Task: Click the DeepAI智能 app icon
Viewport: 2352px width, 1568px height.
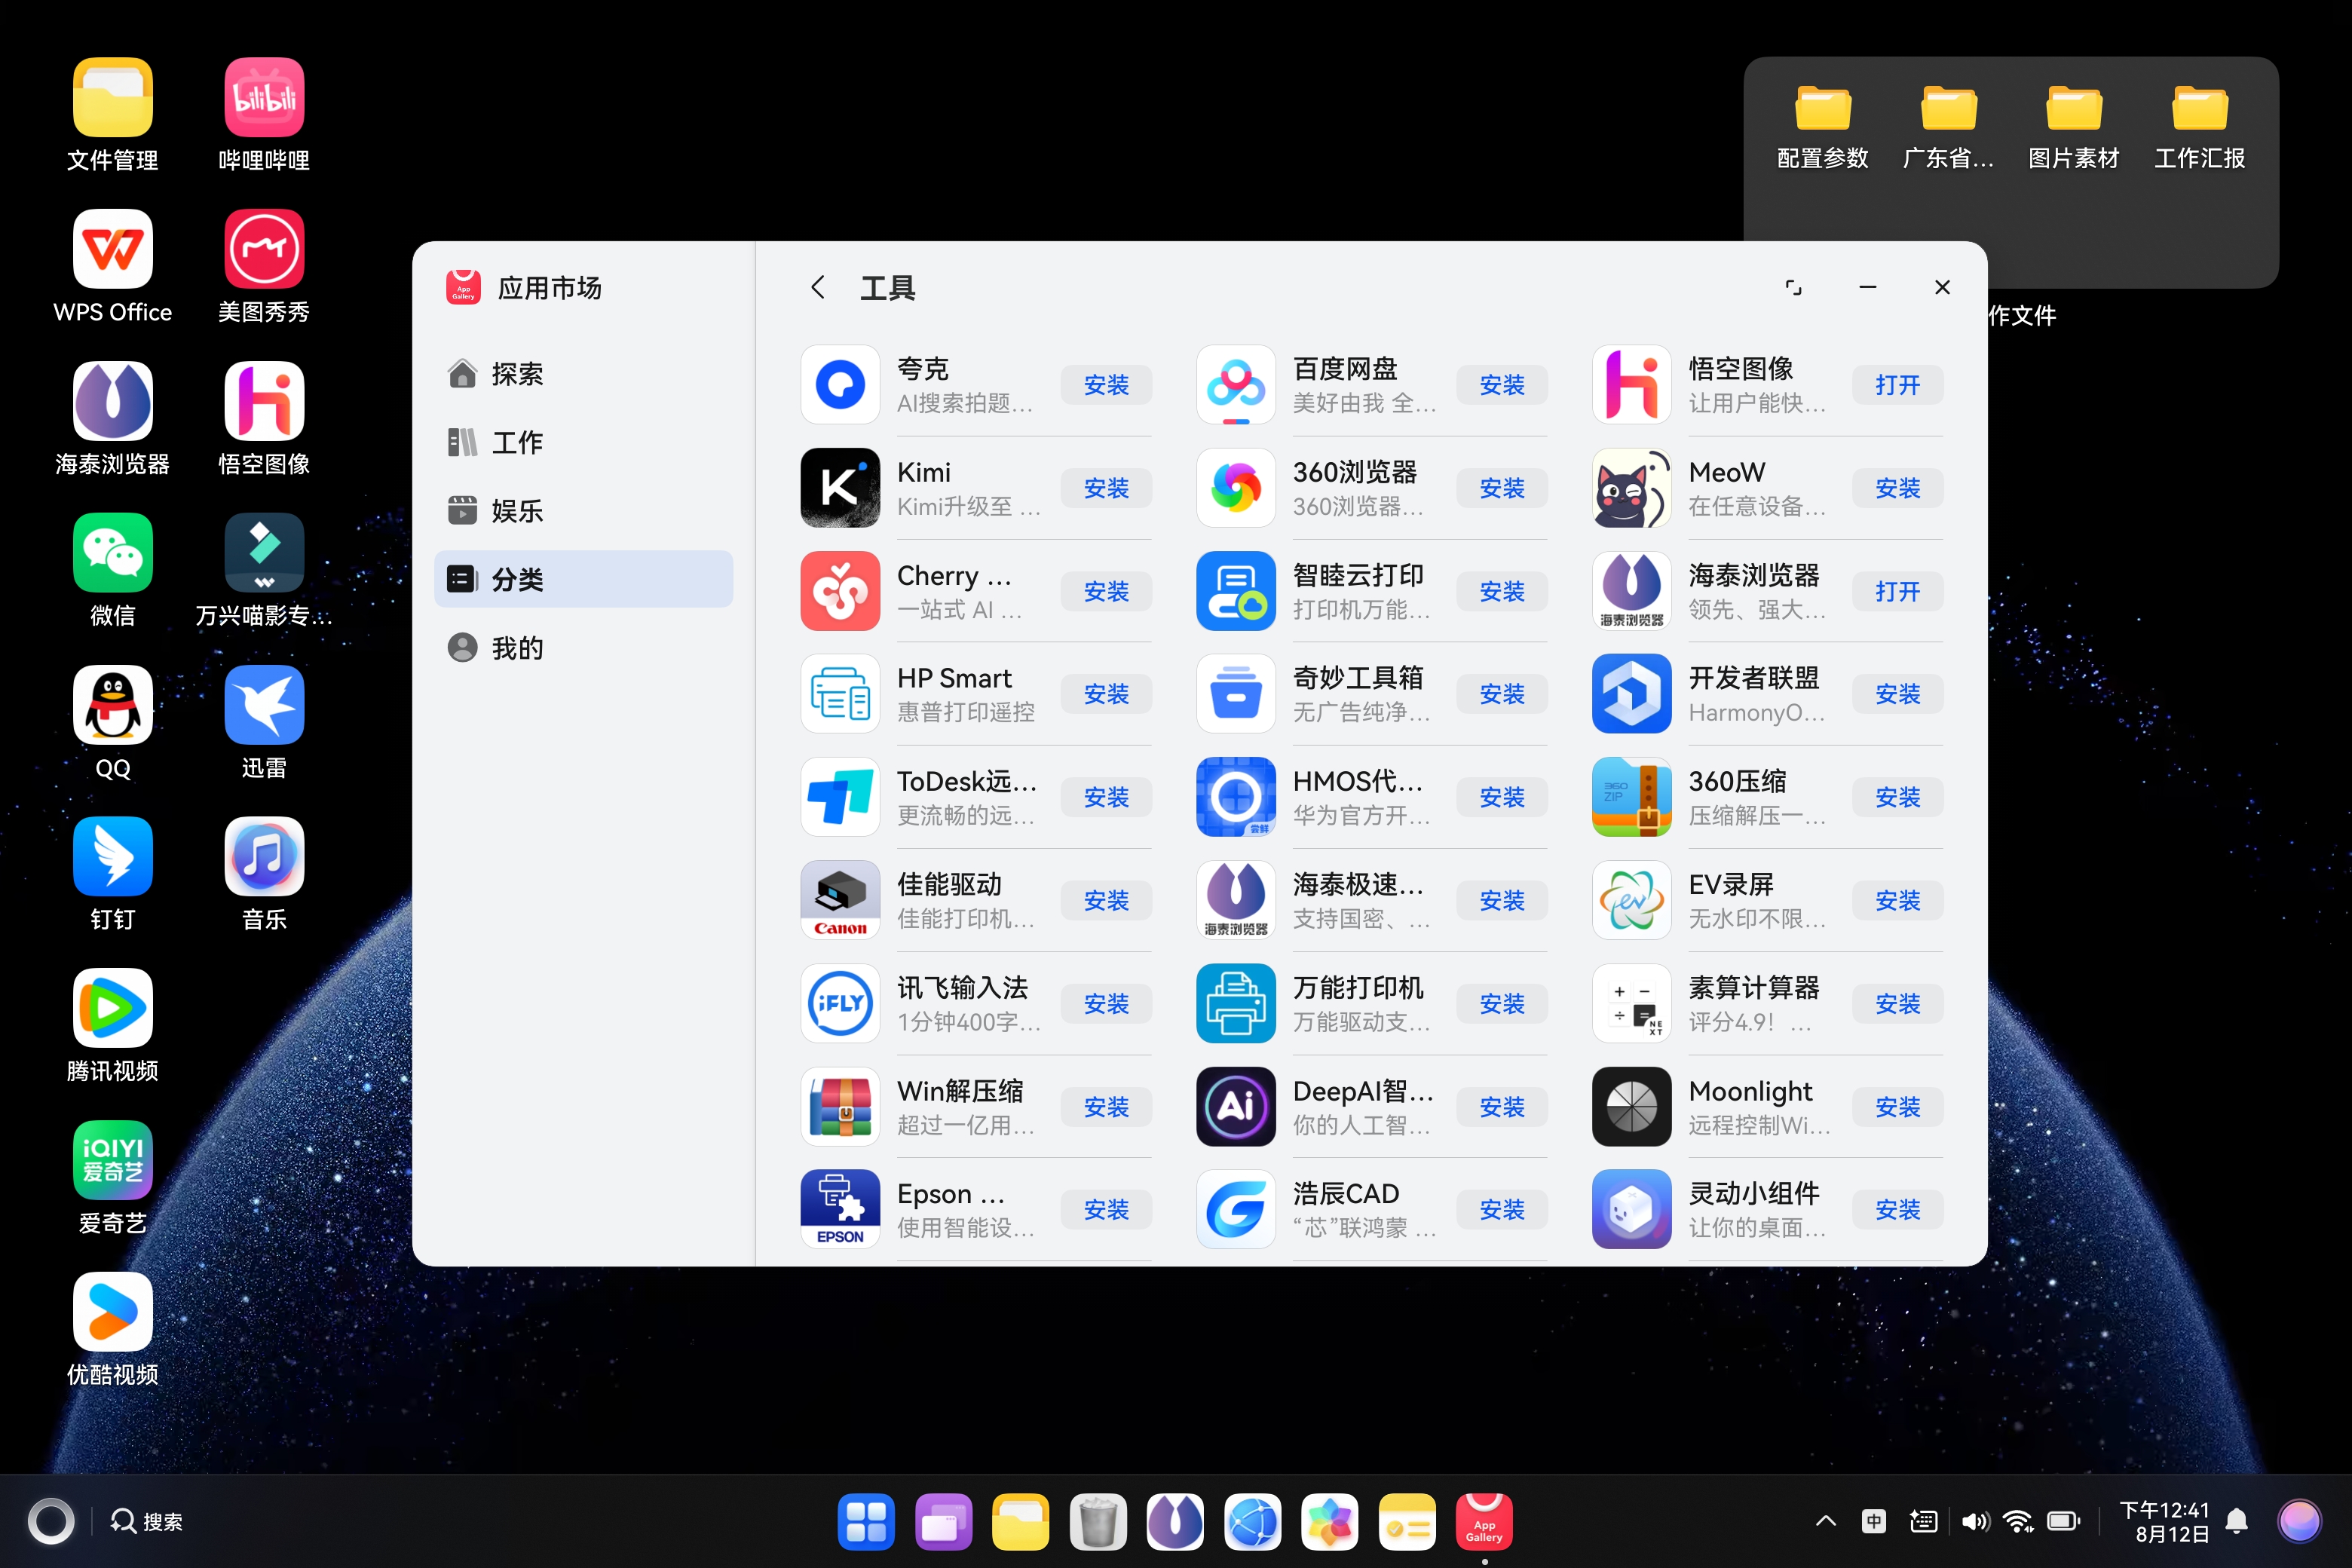Action: coord(1236,1107)
